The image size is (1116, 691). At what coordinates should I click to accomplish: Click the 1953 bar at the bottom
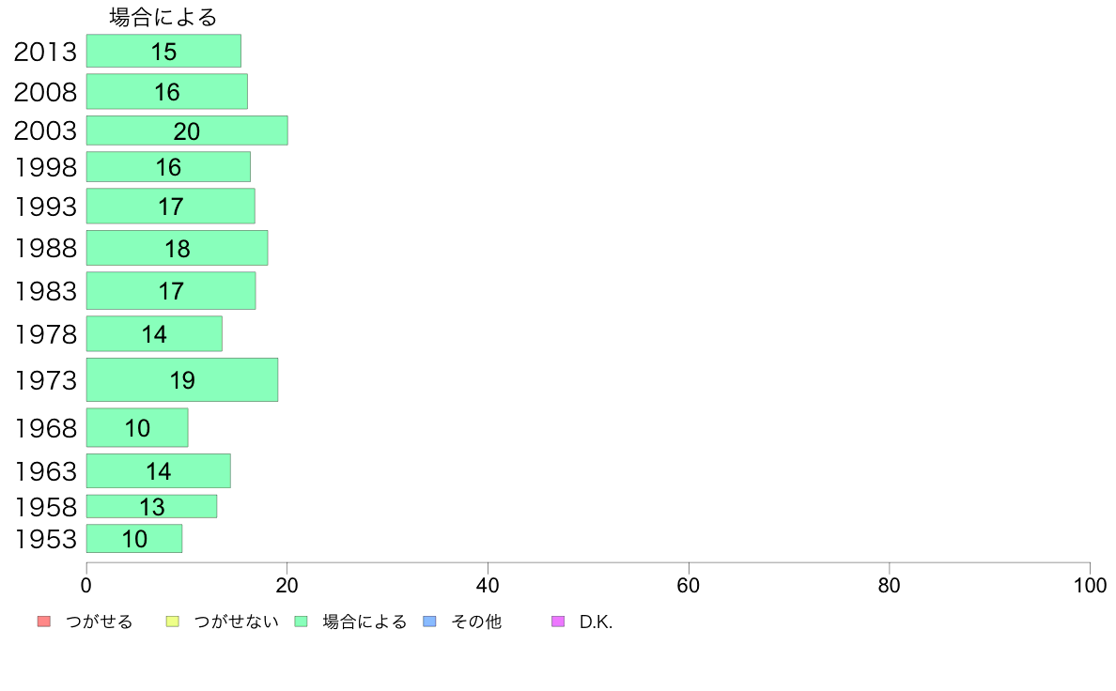coord(134,539)
